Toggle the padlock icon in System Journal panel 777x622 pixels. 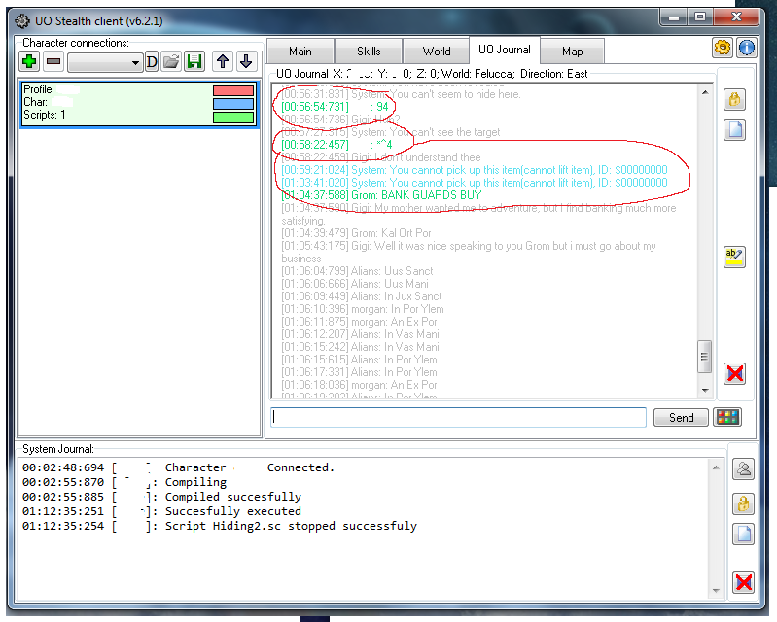click(743, 502)
